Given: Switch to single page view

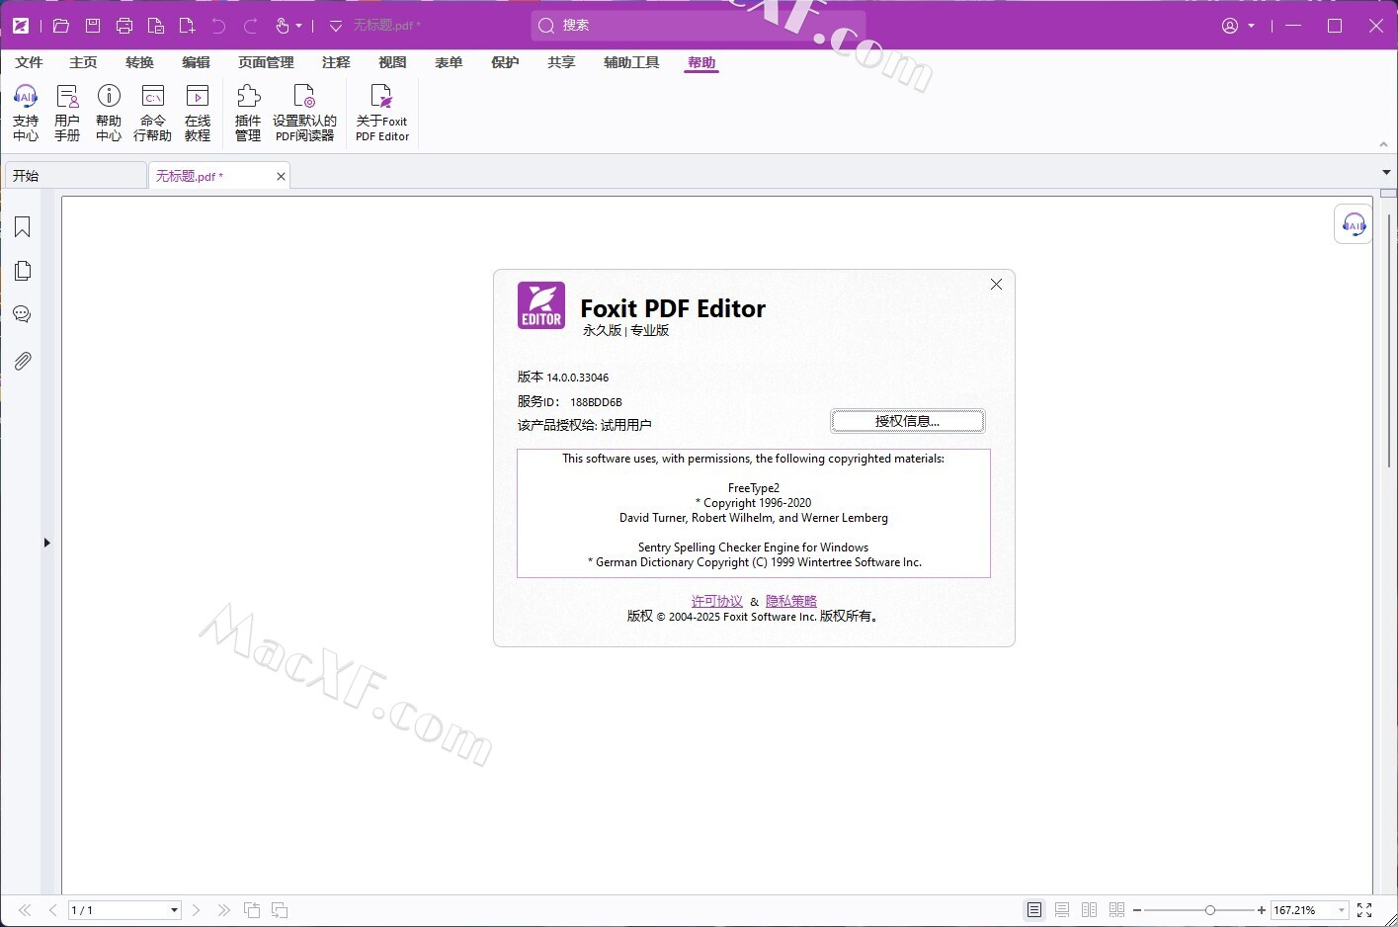Looking at the screenshot, I should coord(1034,910).
